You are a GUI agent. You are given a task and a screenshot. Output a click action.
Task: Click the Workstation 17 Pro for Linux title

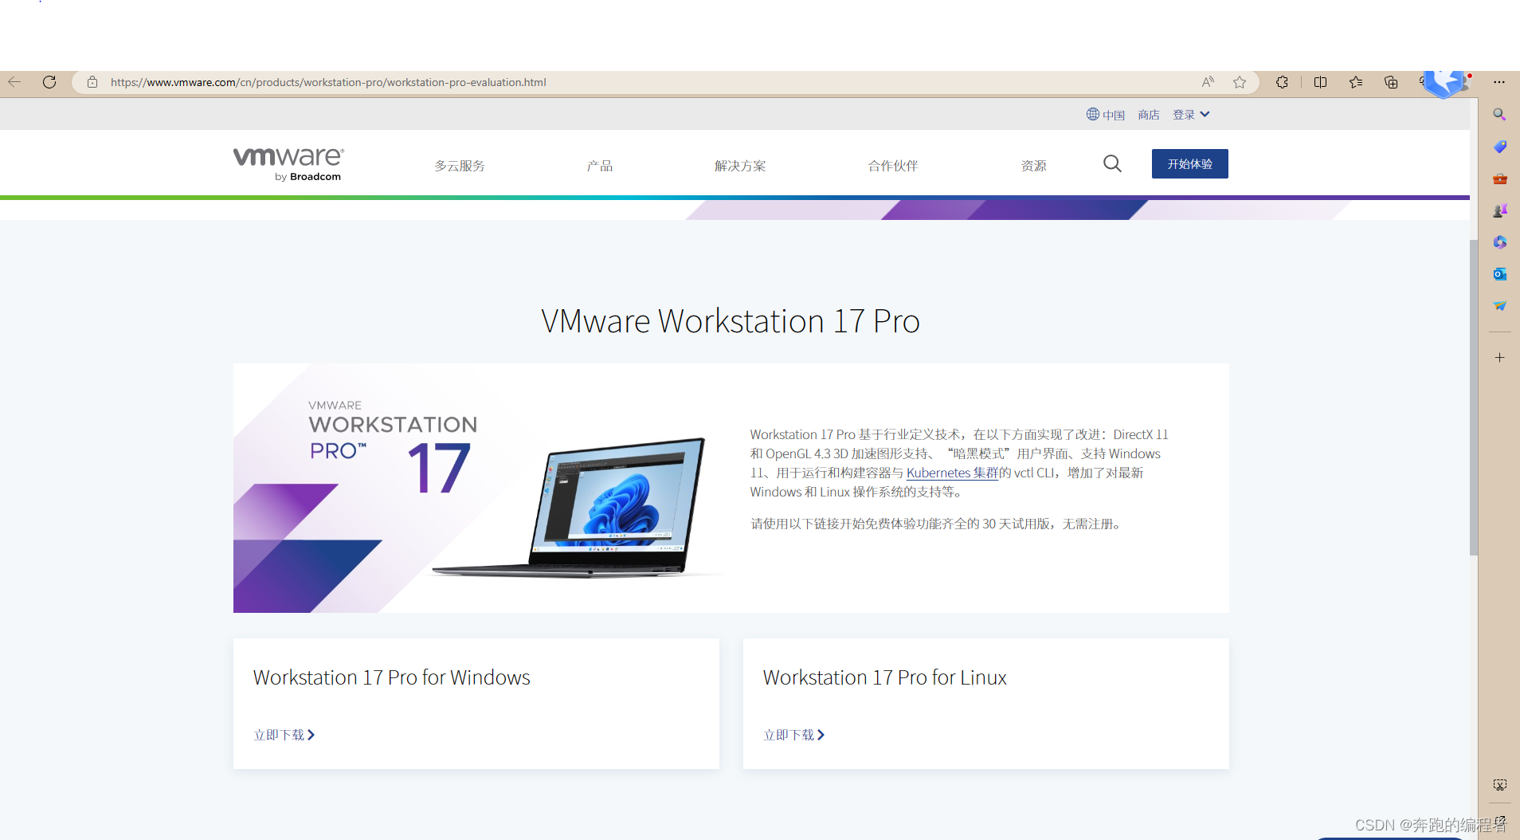click(885, 677)
